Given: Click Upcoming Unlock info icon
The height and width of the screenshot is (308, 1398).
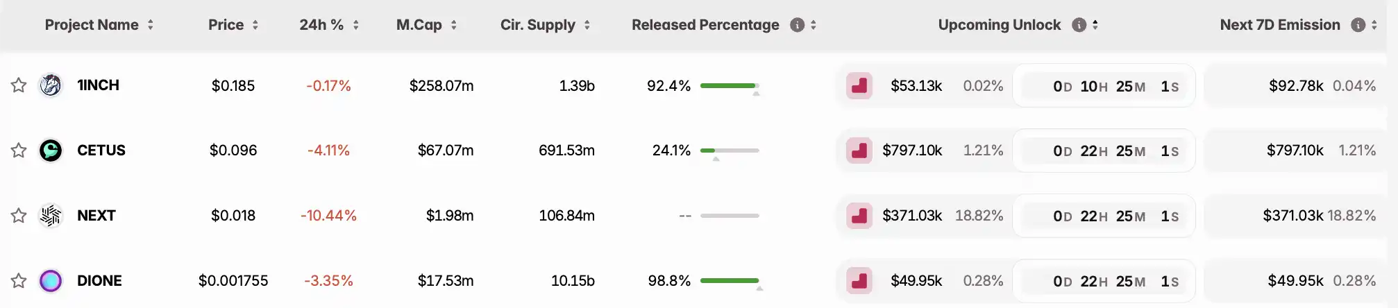Looking at the screenshot, I should [x=1079, y=25].
